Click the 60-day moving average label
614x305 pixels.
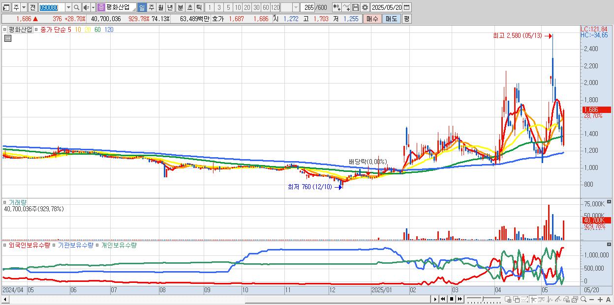[97, 29]
